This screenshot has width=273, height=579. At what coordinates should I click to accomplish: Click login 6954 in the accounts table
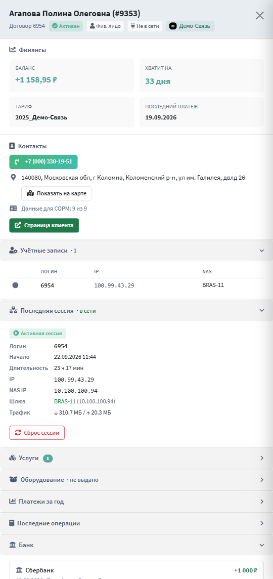47,285
